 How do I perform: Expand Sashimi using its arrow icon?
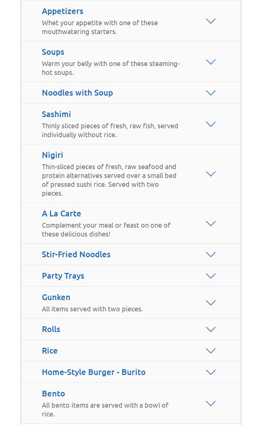(x=211, y=124)
